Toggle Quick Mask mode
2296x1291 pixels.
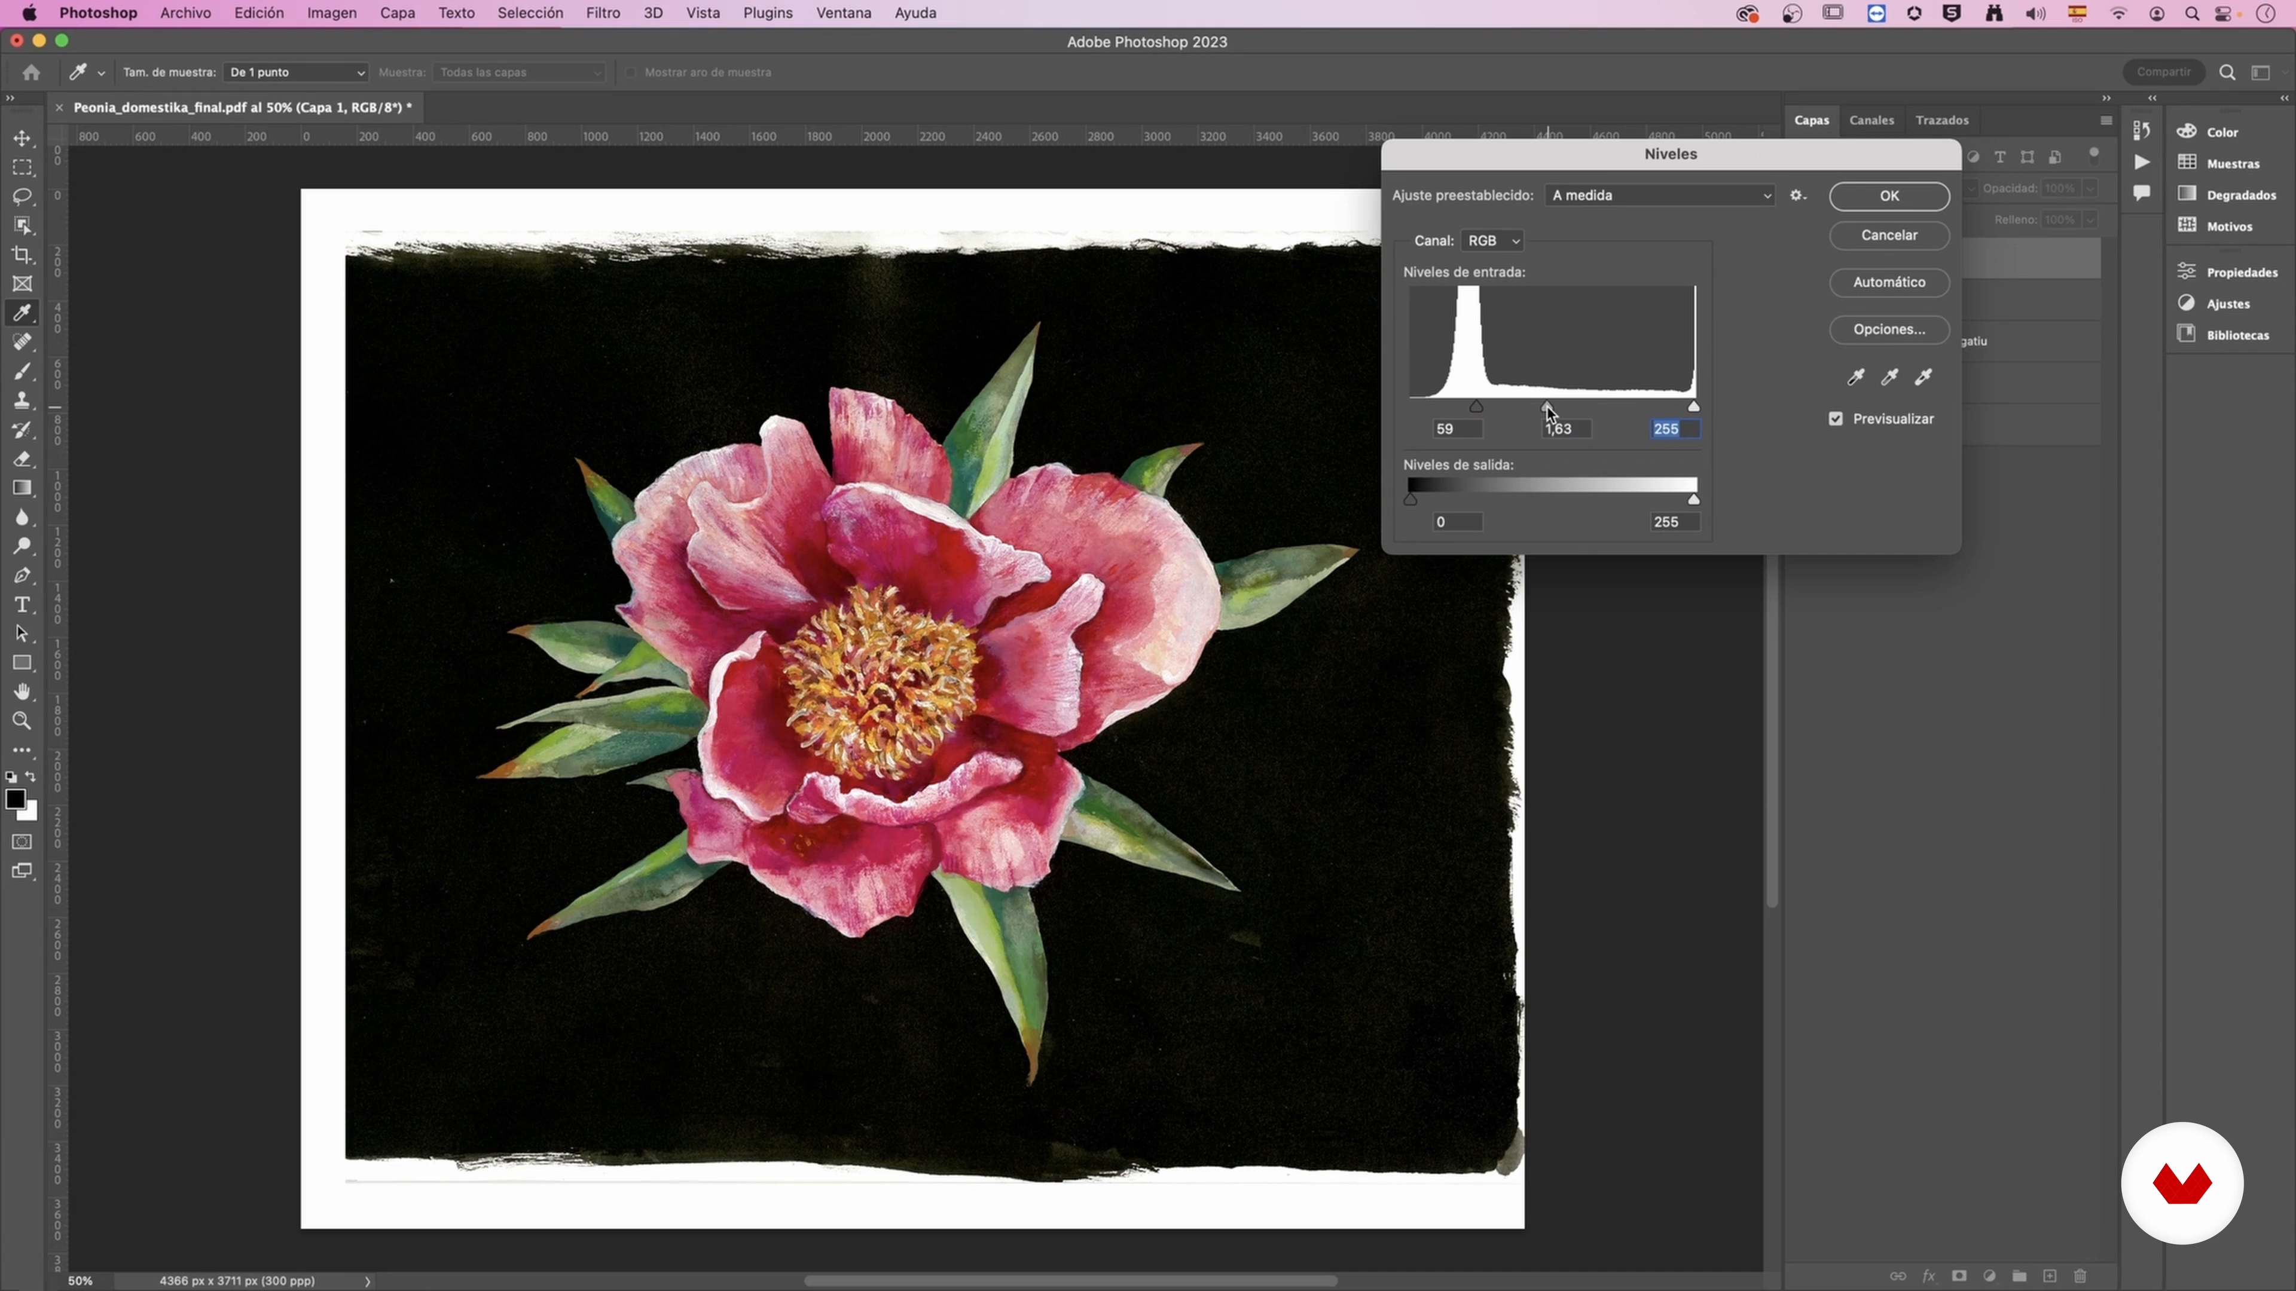22,842
